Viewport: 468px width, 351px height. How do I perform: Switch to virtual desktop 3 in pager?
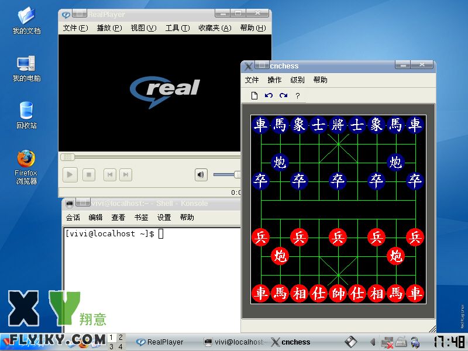coord(111,346)
